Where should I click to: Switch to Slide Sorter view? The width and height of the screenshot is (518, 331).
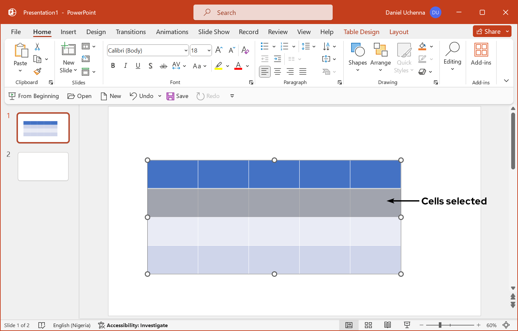tap(368, 325)
